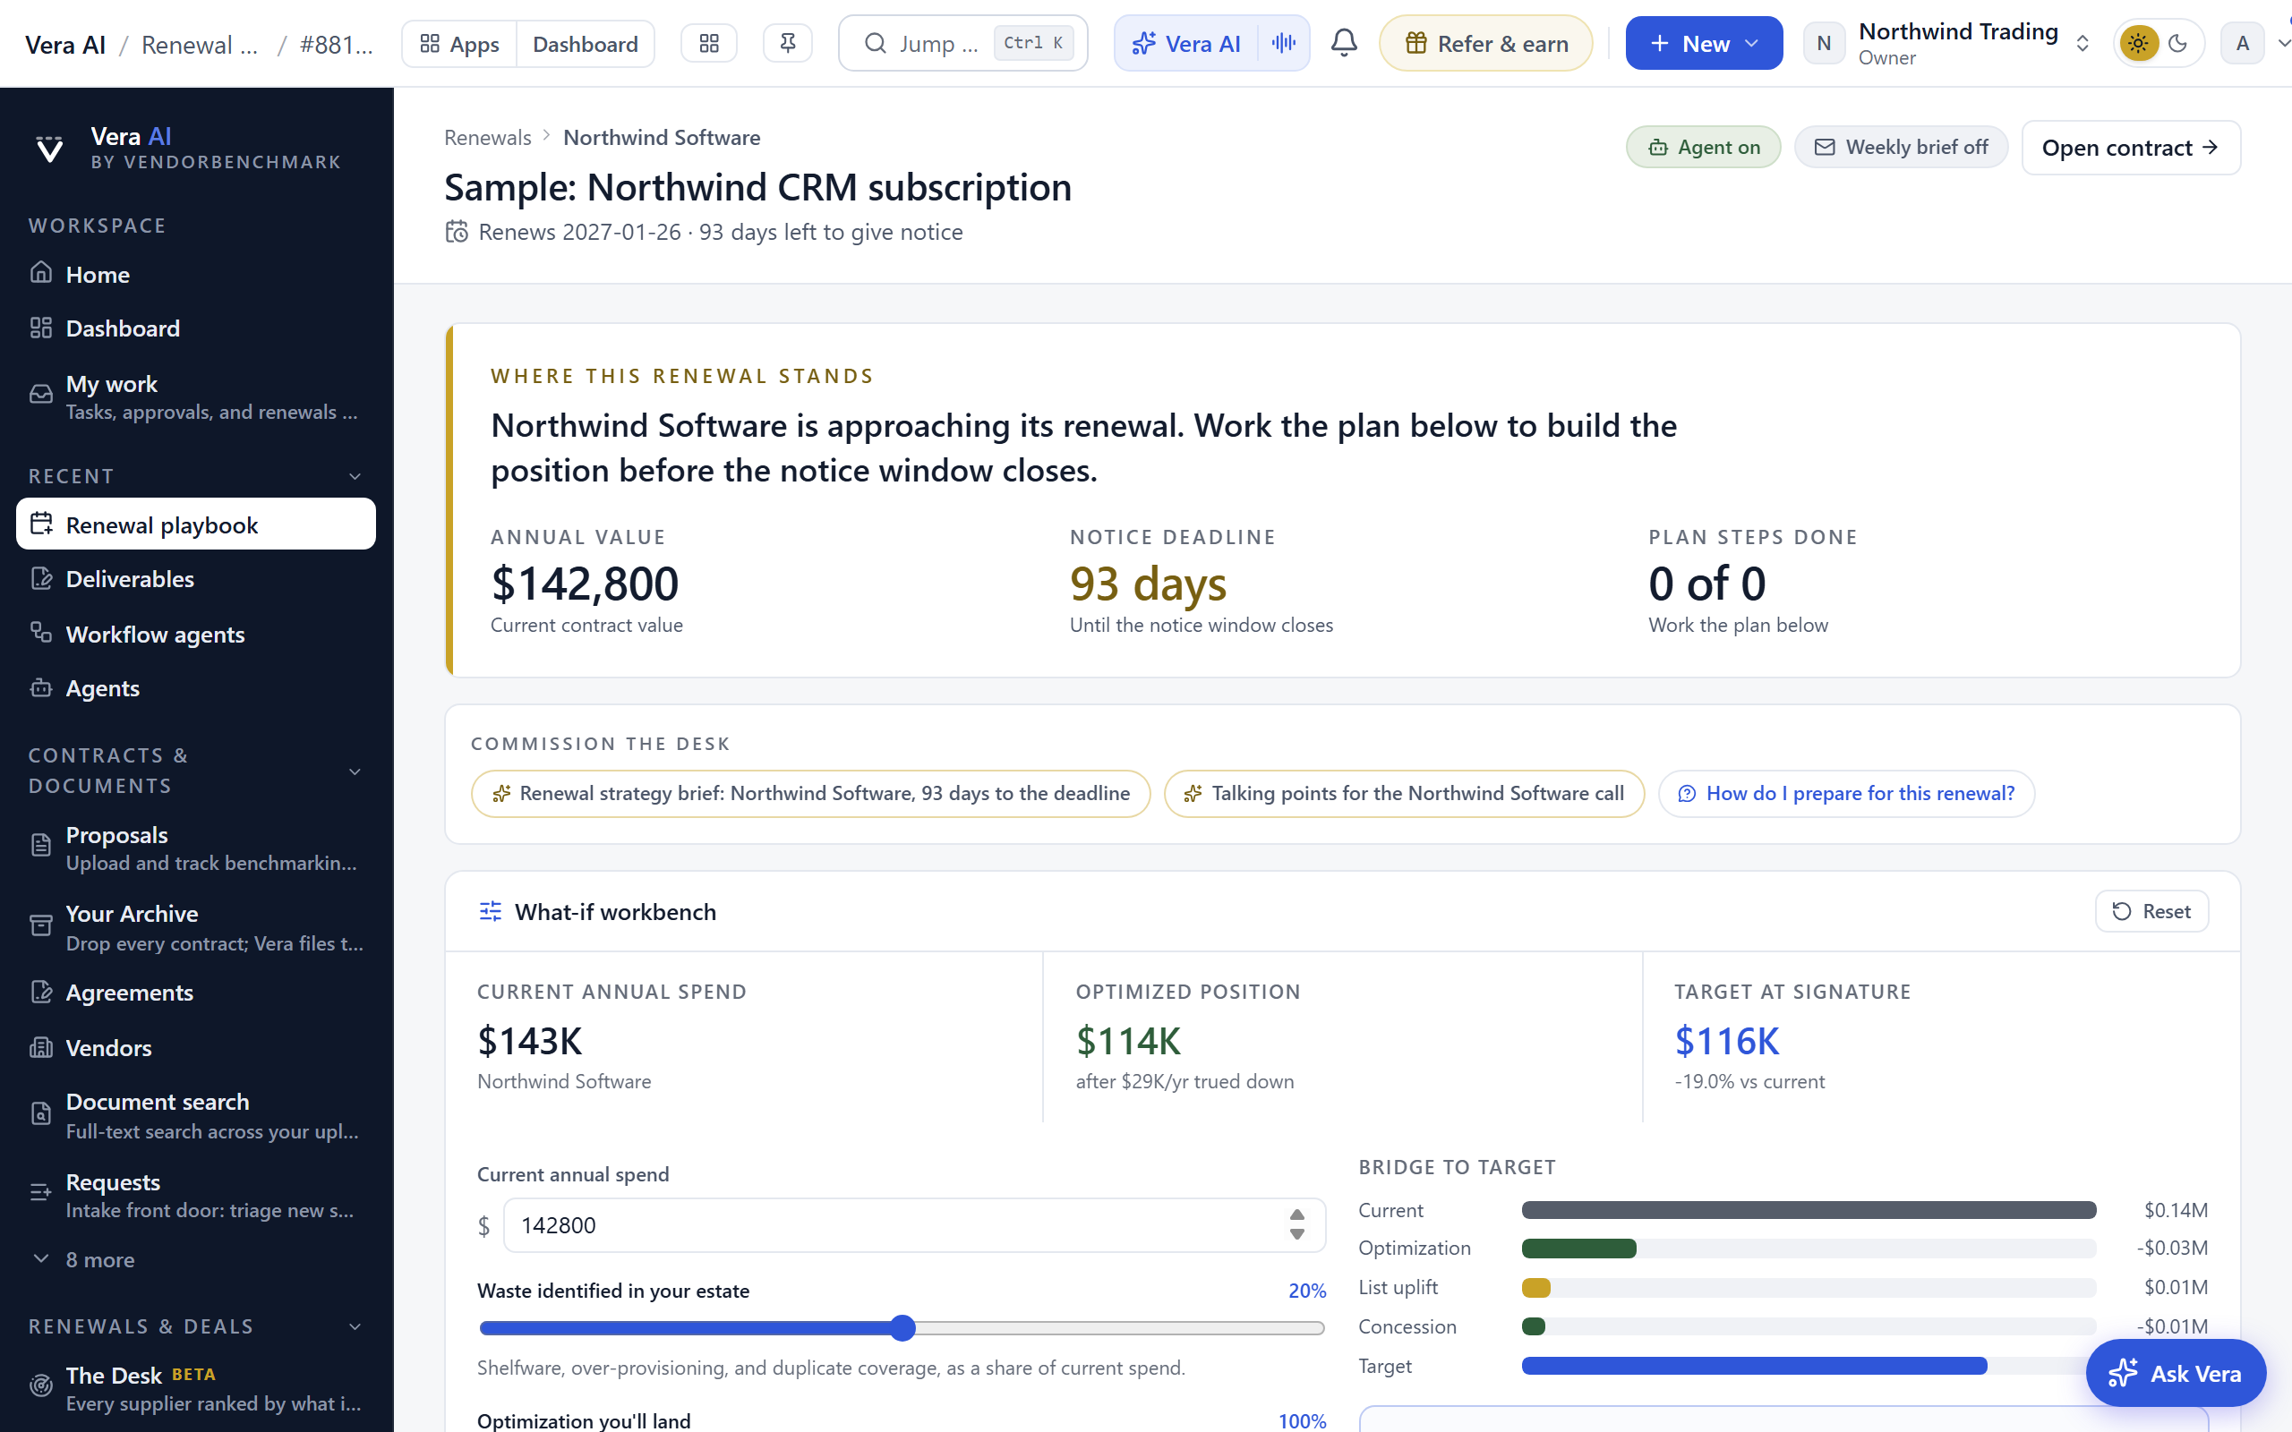Viewport: 2292px width, 1432px height.
Task: Click the Jump search field
Action: click(x=963, y=44)
